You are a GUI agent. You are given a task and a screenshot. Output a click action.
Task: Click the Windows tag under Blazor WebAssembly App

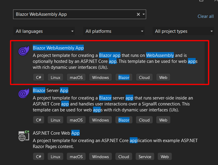click(x=101, y=77)
